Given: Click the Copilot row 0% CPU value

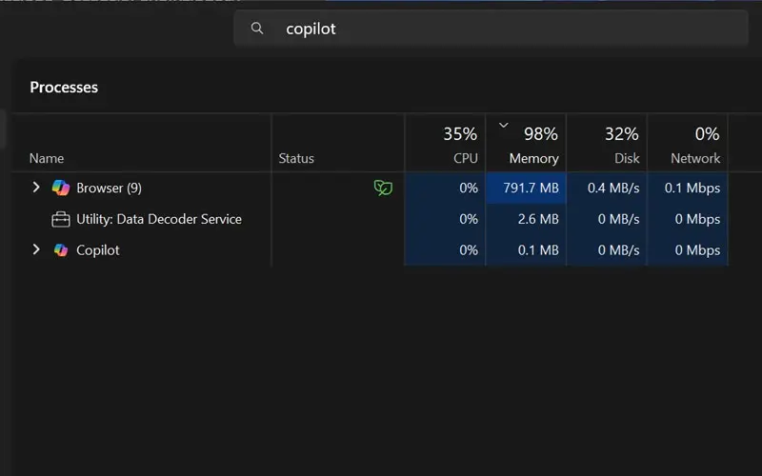Looking at the screenshot, I should (x=469, y=250).
